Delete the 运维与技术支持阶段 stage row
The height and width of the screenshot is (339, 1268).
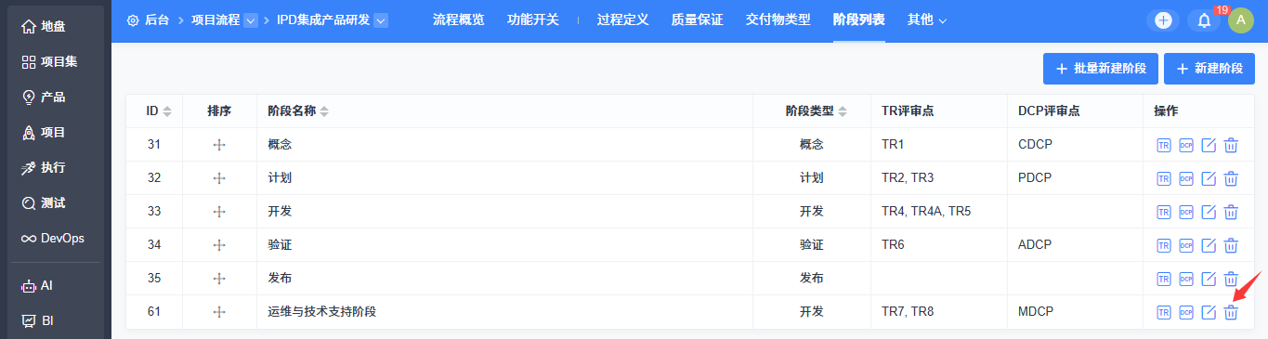coord(1231,312)
